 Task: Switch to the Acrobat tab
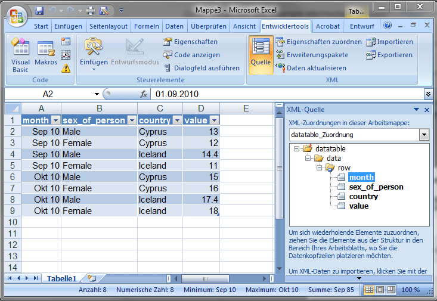(x=328, y=26)
